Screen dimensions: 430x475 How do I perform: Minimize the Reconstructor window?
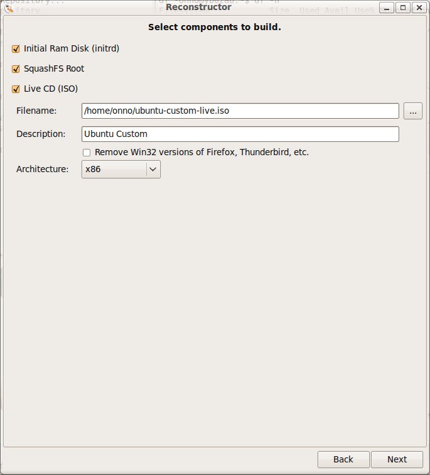[x=387, y=8]
